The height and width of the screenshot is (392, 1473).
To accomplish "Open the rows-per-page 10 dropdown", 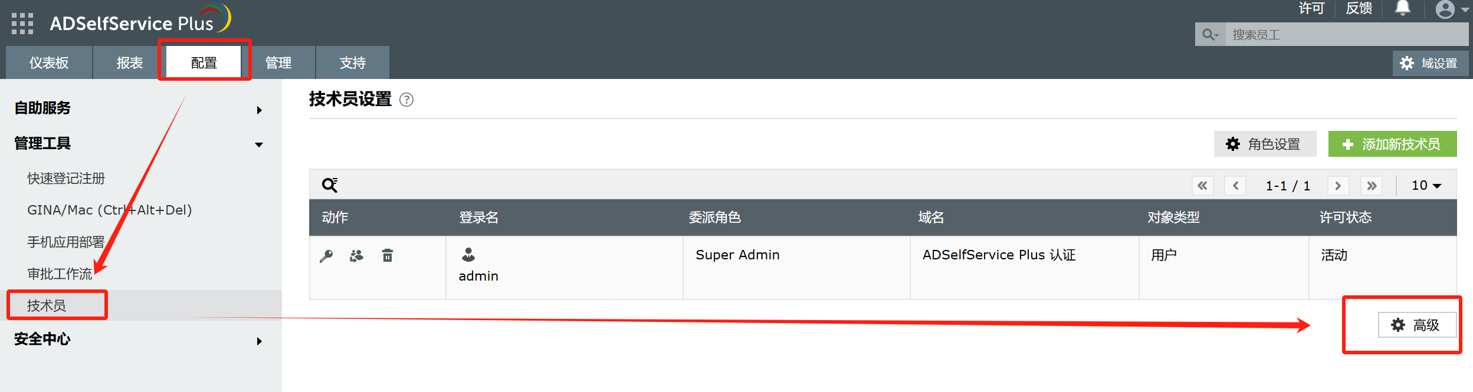I will click(x=1426, y=186).
